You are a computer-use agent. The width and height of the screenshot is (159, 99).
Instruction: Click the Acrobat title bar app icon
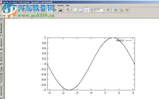(1, 2)
